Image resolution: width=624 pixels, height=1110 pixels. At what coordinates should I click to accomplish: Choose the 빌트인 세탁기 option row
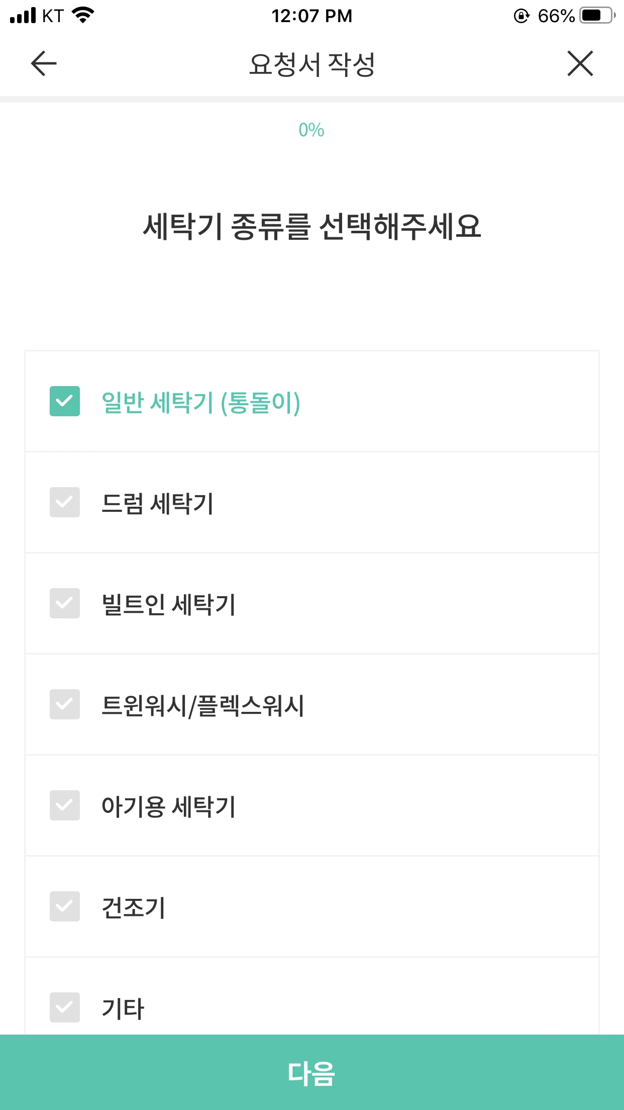(312, 603)
